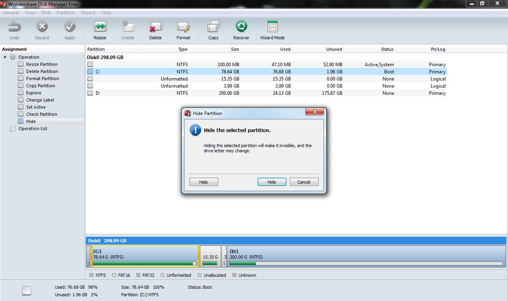508x301 pixels.
Task: Click drive icon of 15.35 GB unformatted row
Action: click(90, 79)
